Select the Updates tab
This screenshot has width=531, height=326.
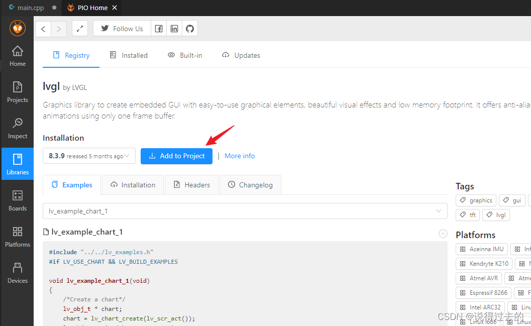coord(241,56)
